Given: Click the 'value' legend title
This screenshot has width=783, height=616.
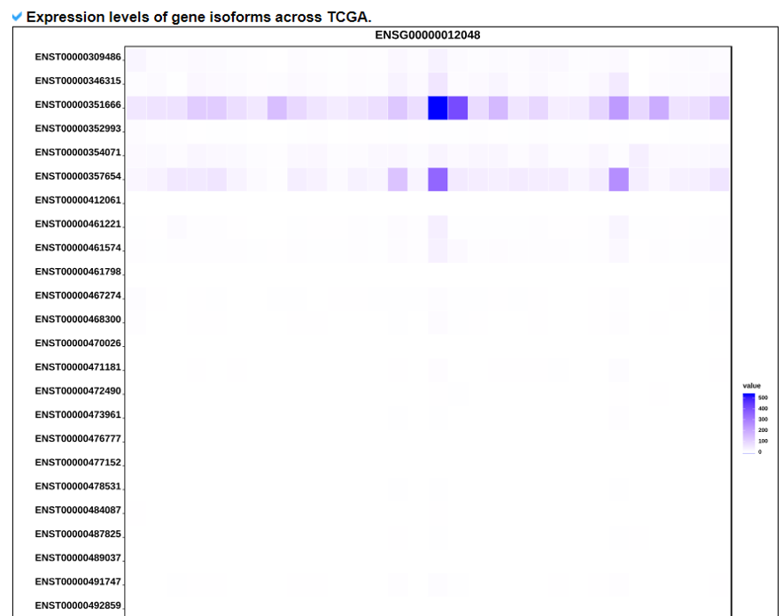Looking at the screenshot, I should coord(751,385).
